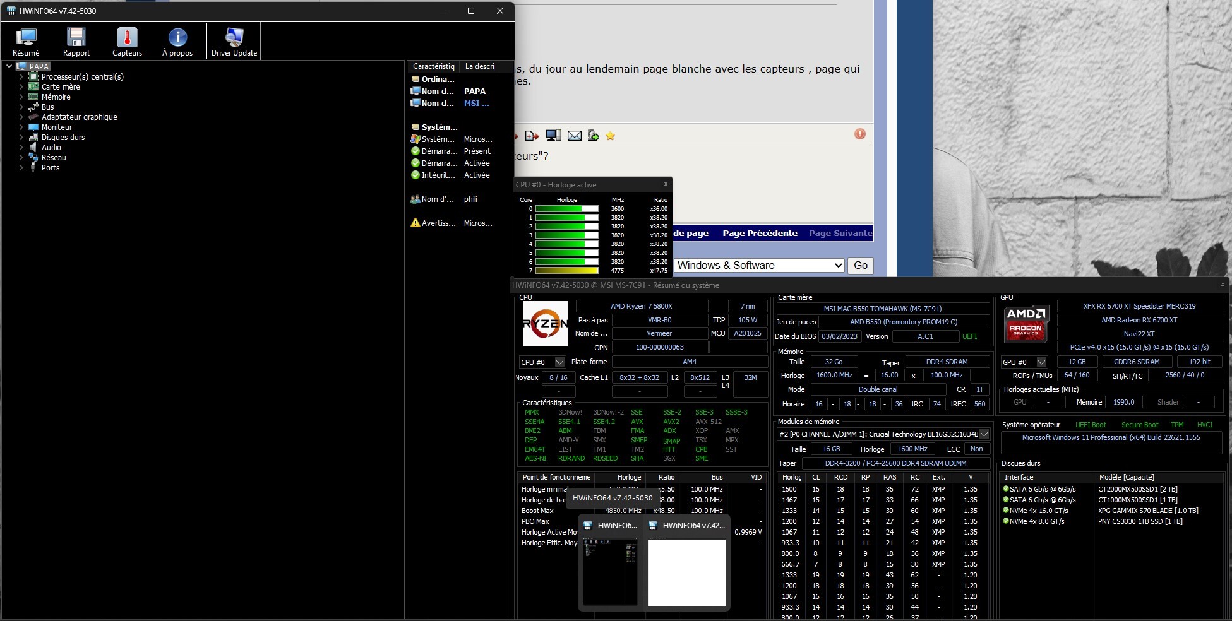Click the MSI MAG B550 TOMAHAWK field
Image resolution: width=1232 pixels, height=621 pixels.
point(883,309)
